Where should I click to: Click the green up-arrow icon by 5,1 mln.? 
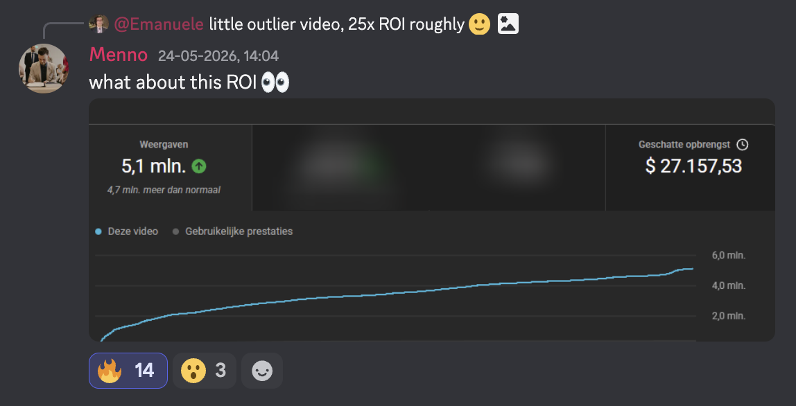tap(199, 166)
